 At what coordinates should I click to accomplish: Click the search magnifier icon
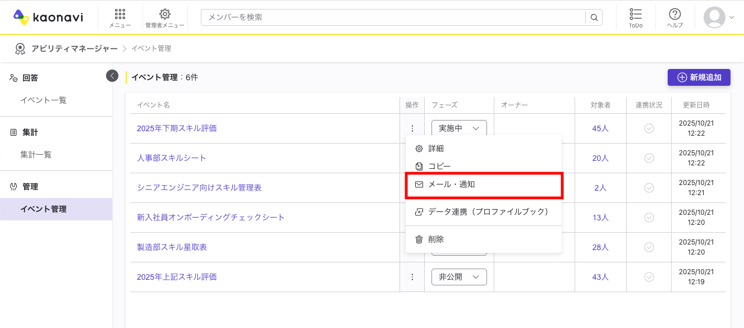594,17
